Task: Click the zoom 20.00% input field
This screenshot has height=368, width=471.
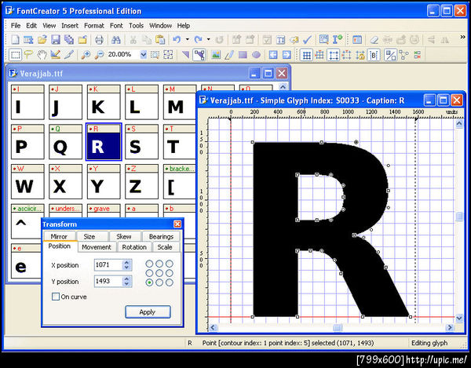Action: point(123,55)
